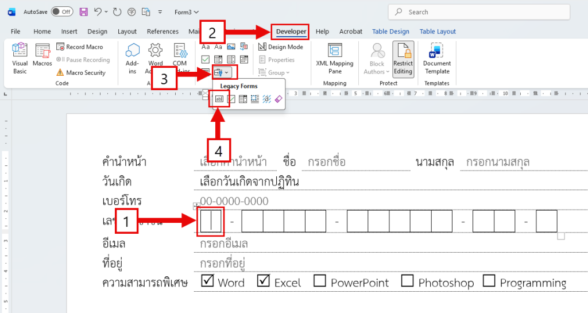Click Restrict Editing button
Image resolution: width=588 pixels, height=313 pixels.
[403, 59]
